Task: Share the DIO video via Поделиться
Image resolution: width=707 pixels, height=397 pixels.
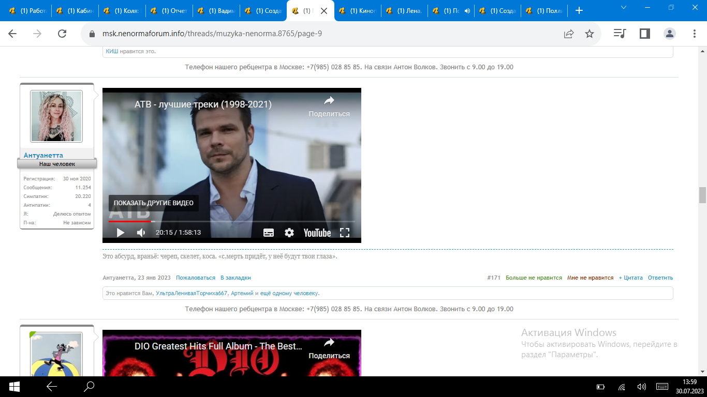Action: click(329, 348)
